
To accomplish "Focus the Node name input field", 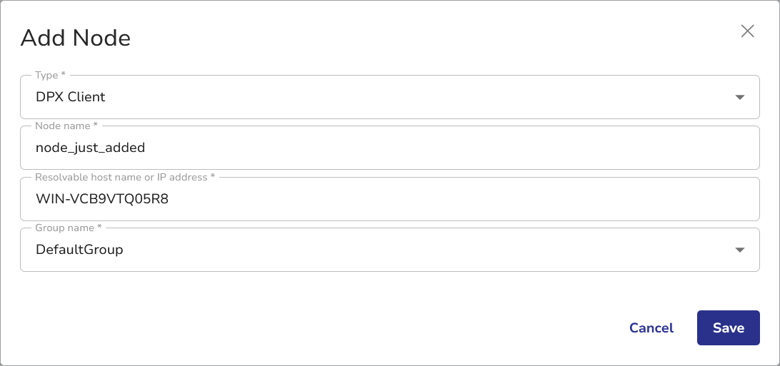I will (389, 148).
